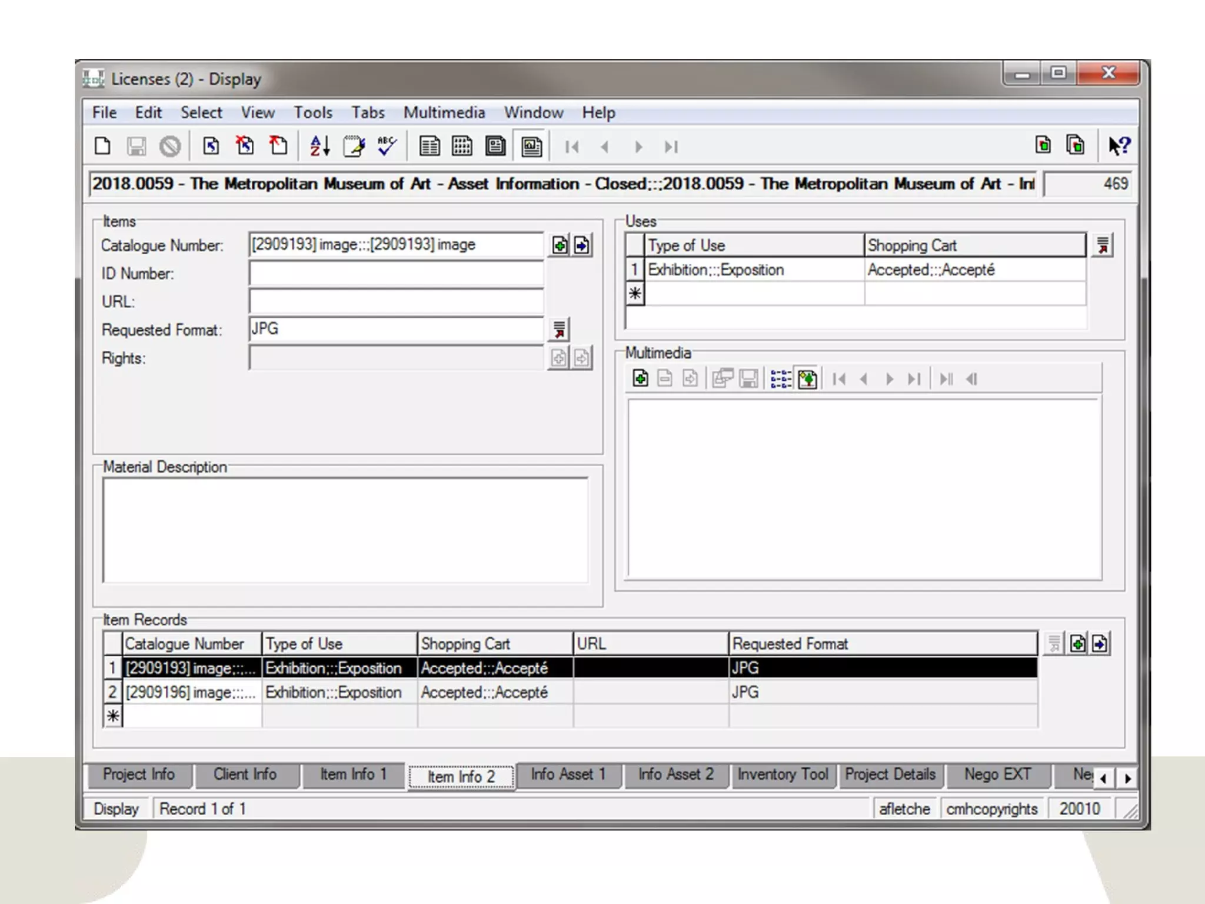This screenshot has width=1205, height=904.
Task: Open the Tools menu
Action: 313,112
